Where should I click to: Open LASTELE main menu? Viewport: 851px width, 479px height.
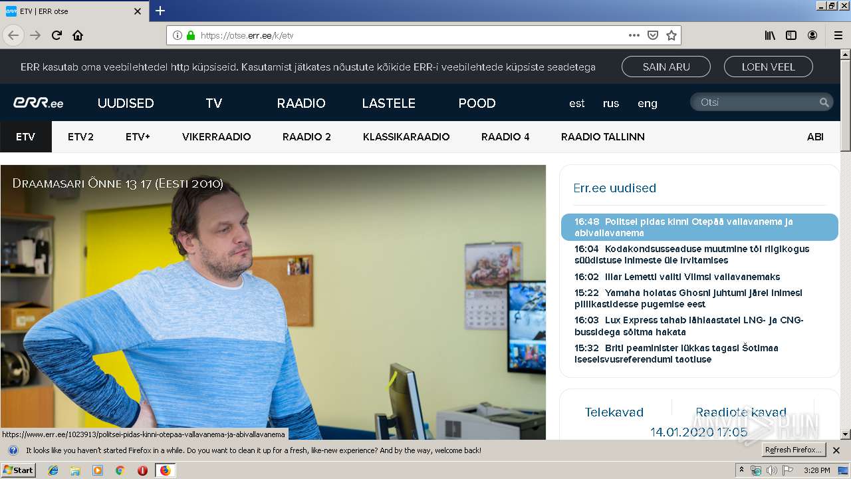pos(389,103)
